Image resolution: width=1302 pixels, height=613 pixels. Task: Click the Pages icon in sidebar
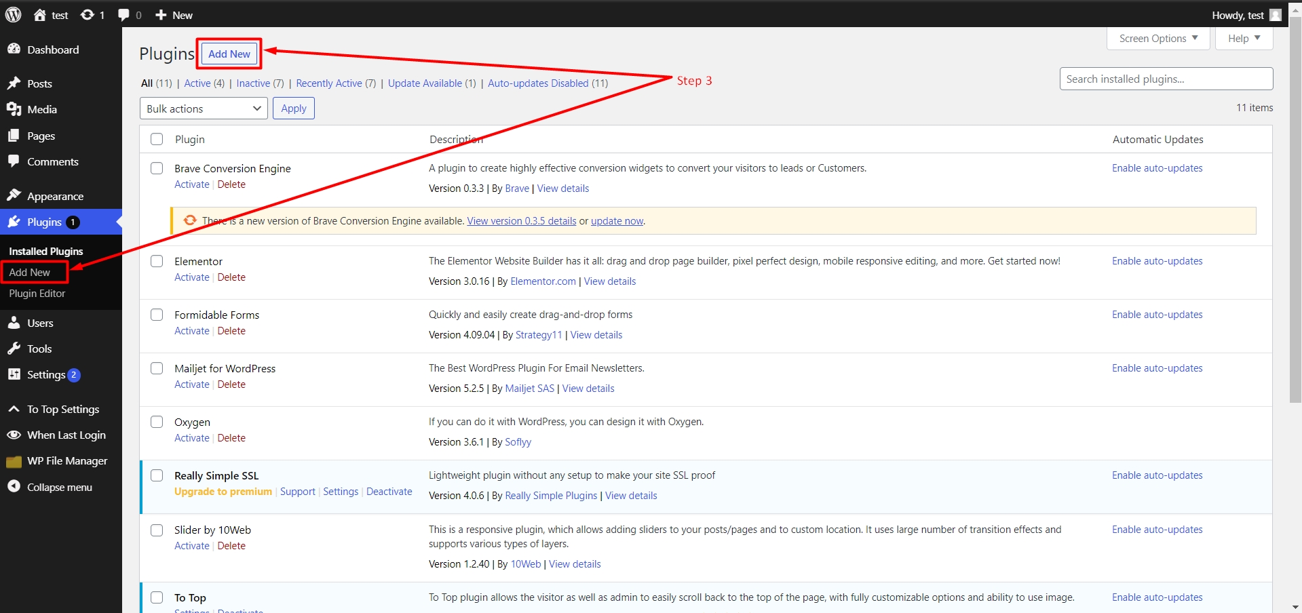pyautogui.click(x=14, y=136)
